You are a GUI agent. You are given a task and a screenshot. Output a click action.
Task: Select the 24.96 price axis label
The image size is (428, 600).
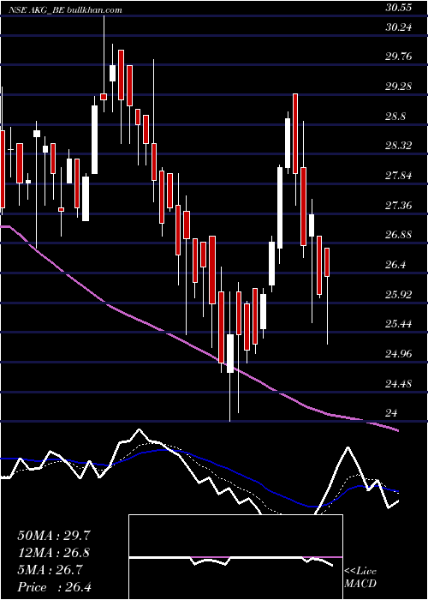click(399, 354)
